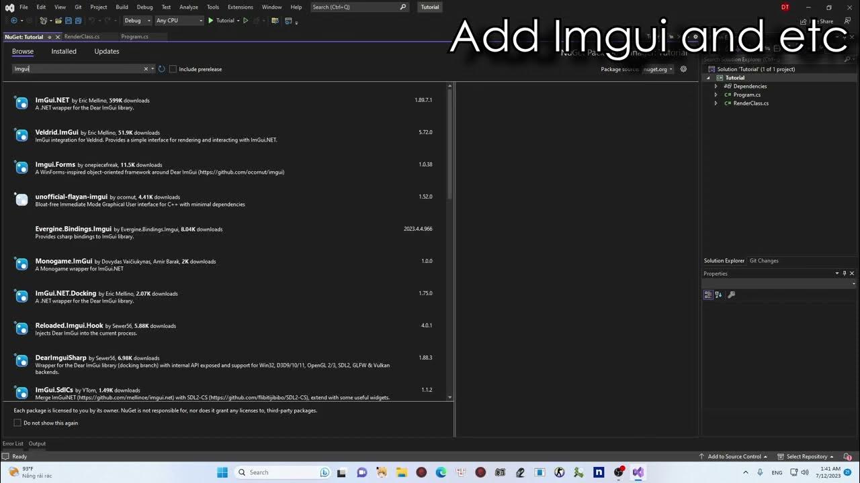The image size is (860, 483).
Task: Check the Do not show this again box
Action: pos(17,423)
